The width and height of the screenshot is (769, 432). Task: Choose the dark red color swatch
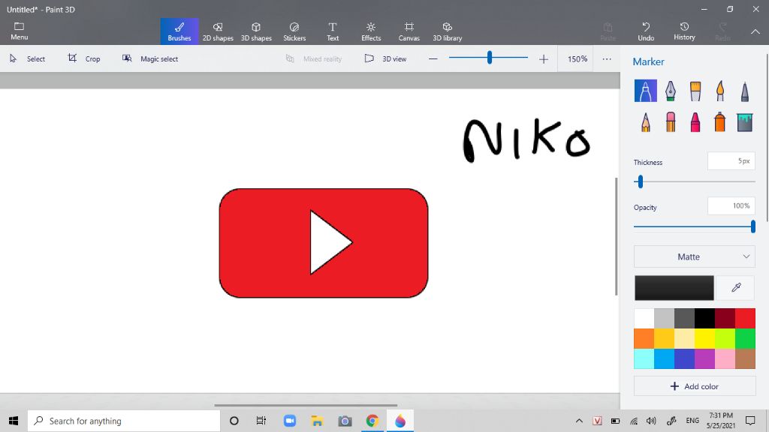(725, 318)
